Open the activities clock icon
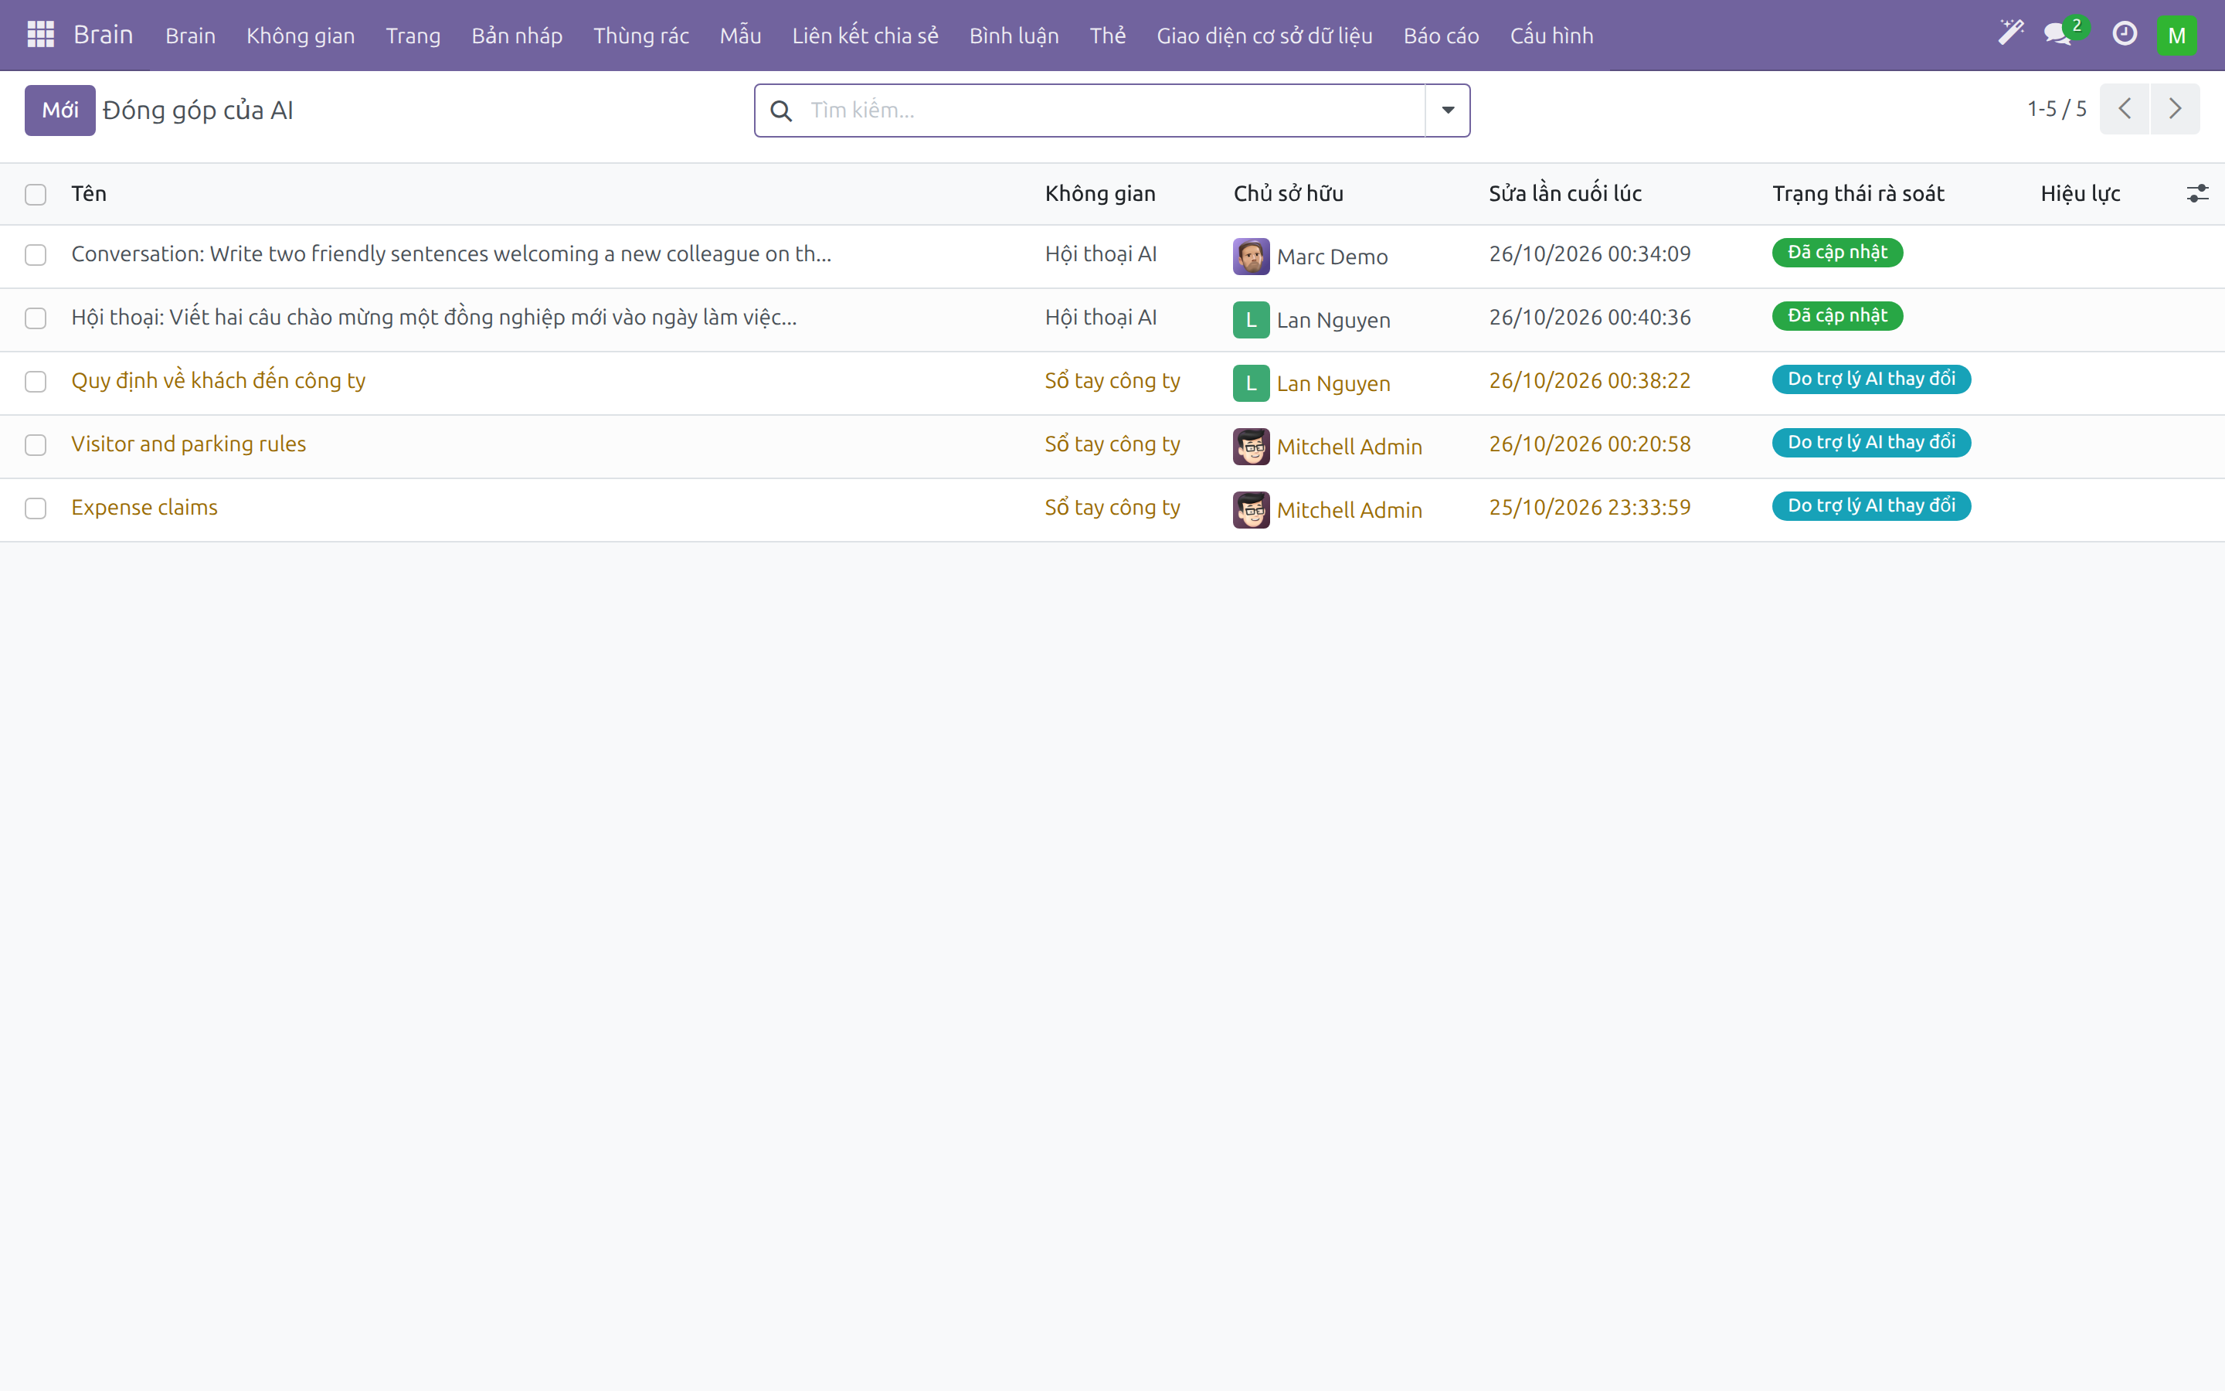This screenshot has height=1391, width=2225. pyautogui.click(x=2124, y=34)
